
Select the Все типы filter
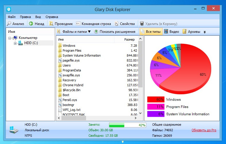pyautogui.click(x=151, y=32)
